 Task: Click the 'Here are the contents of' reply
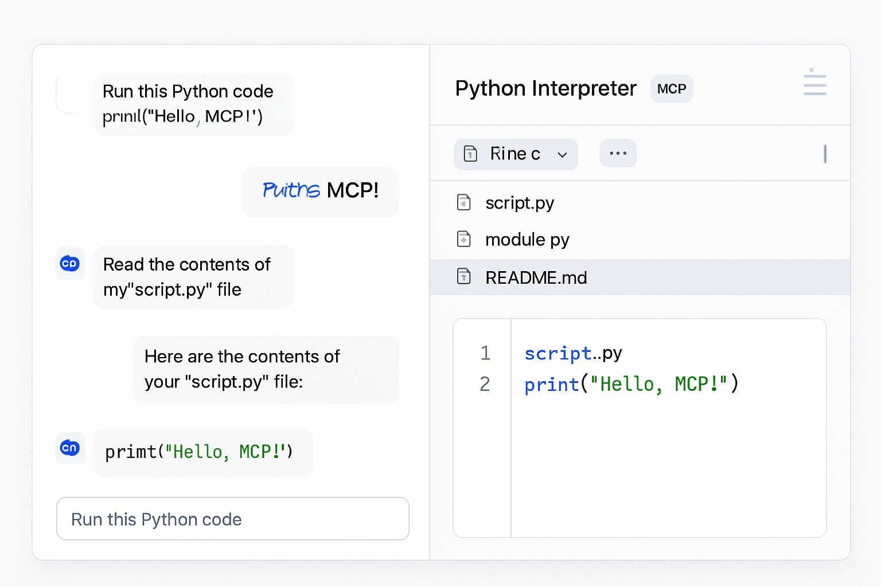pos(266,369)
